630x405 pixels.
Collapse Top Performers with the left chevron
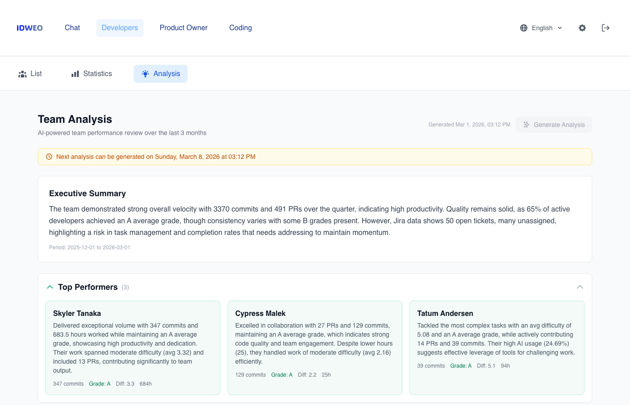coord(49,287)
